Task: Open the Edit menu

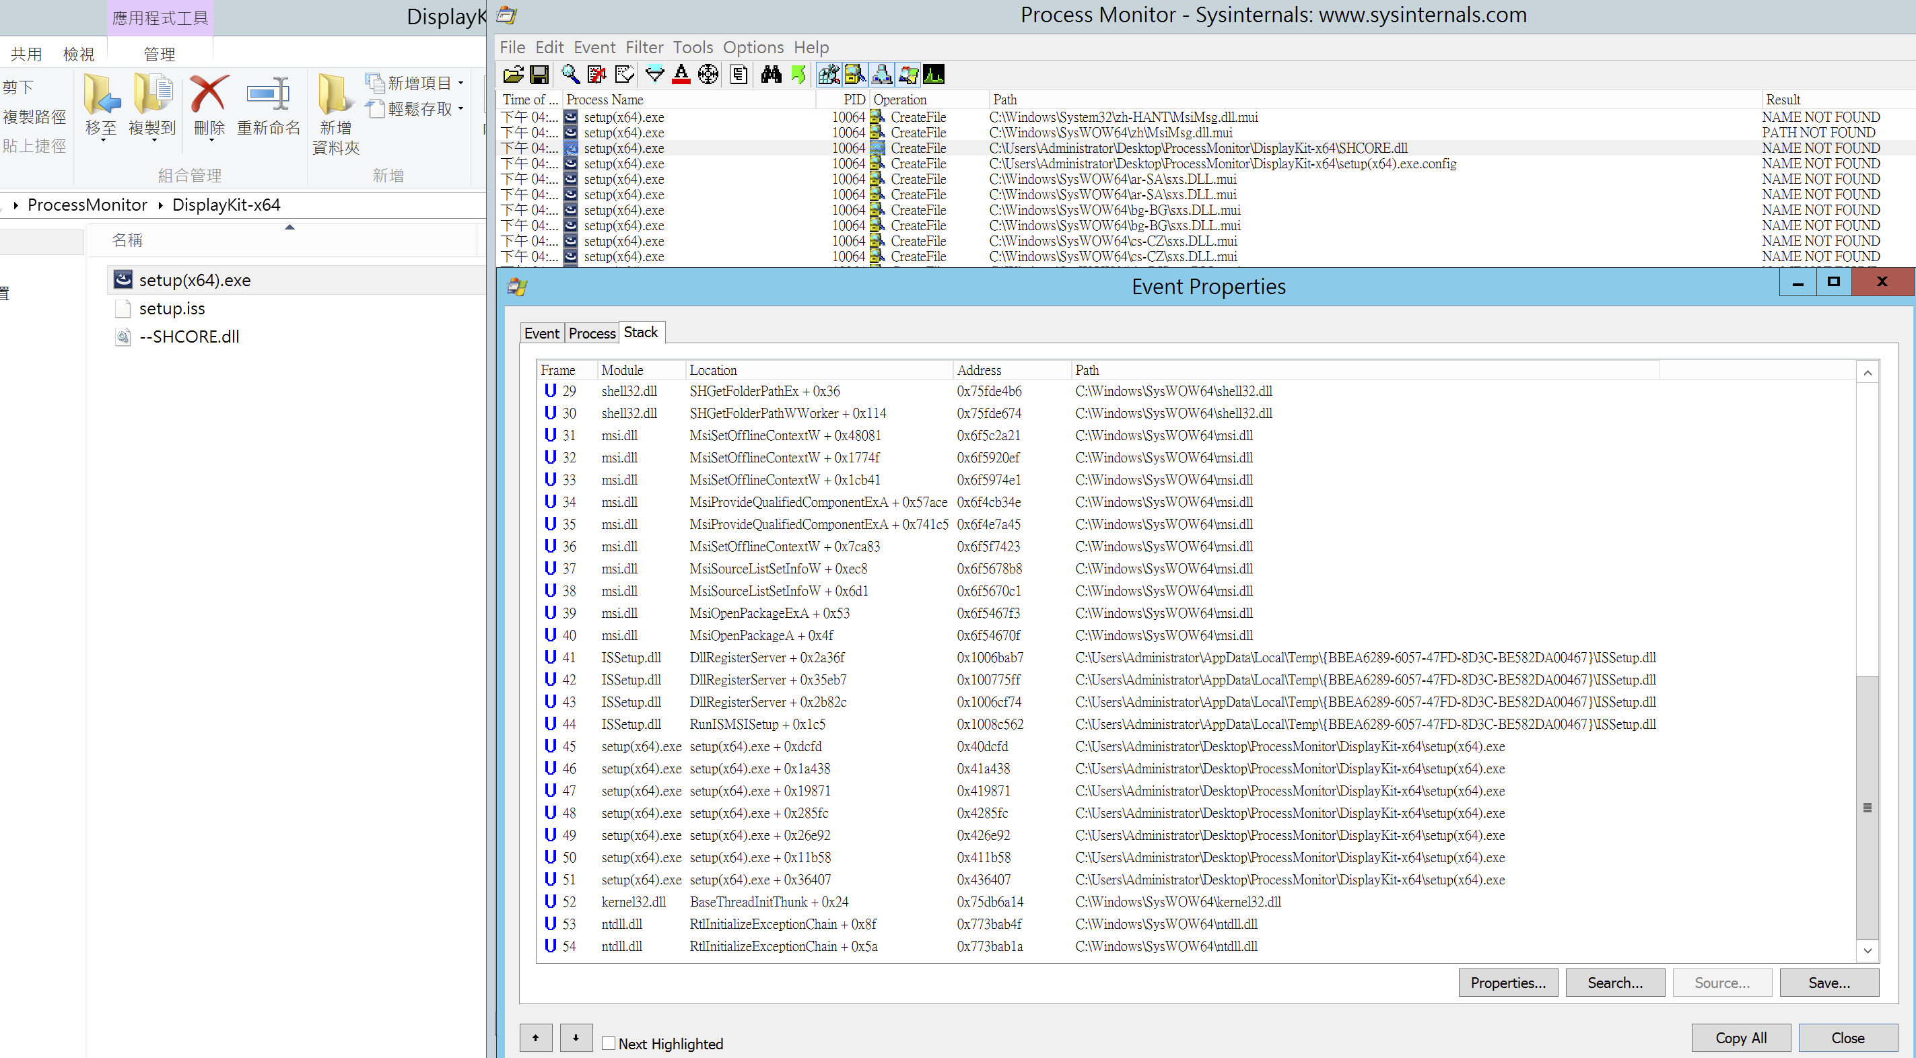Action: 549,48
